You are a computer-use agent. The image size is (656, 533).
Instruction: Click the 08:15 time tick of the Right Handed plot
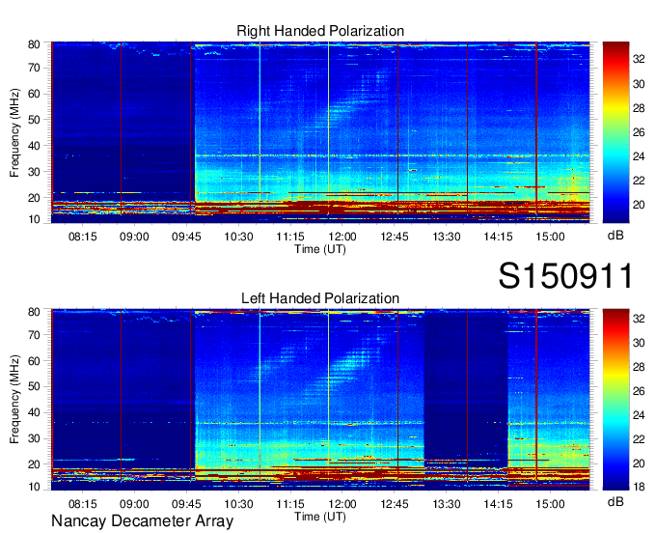pyautogui.click(x=82, y=237)
